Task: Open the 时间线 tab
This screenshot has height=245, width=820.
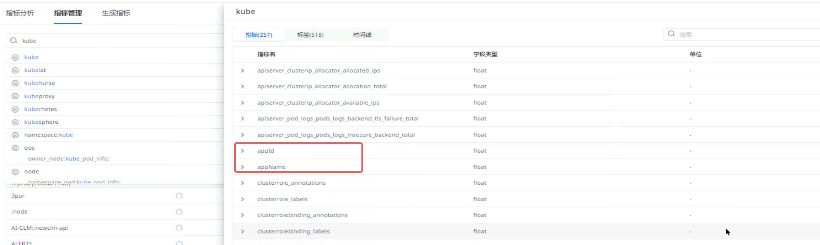Action: pyautogui.click(x=362, y=35)
